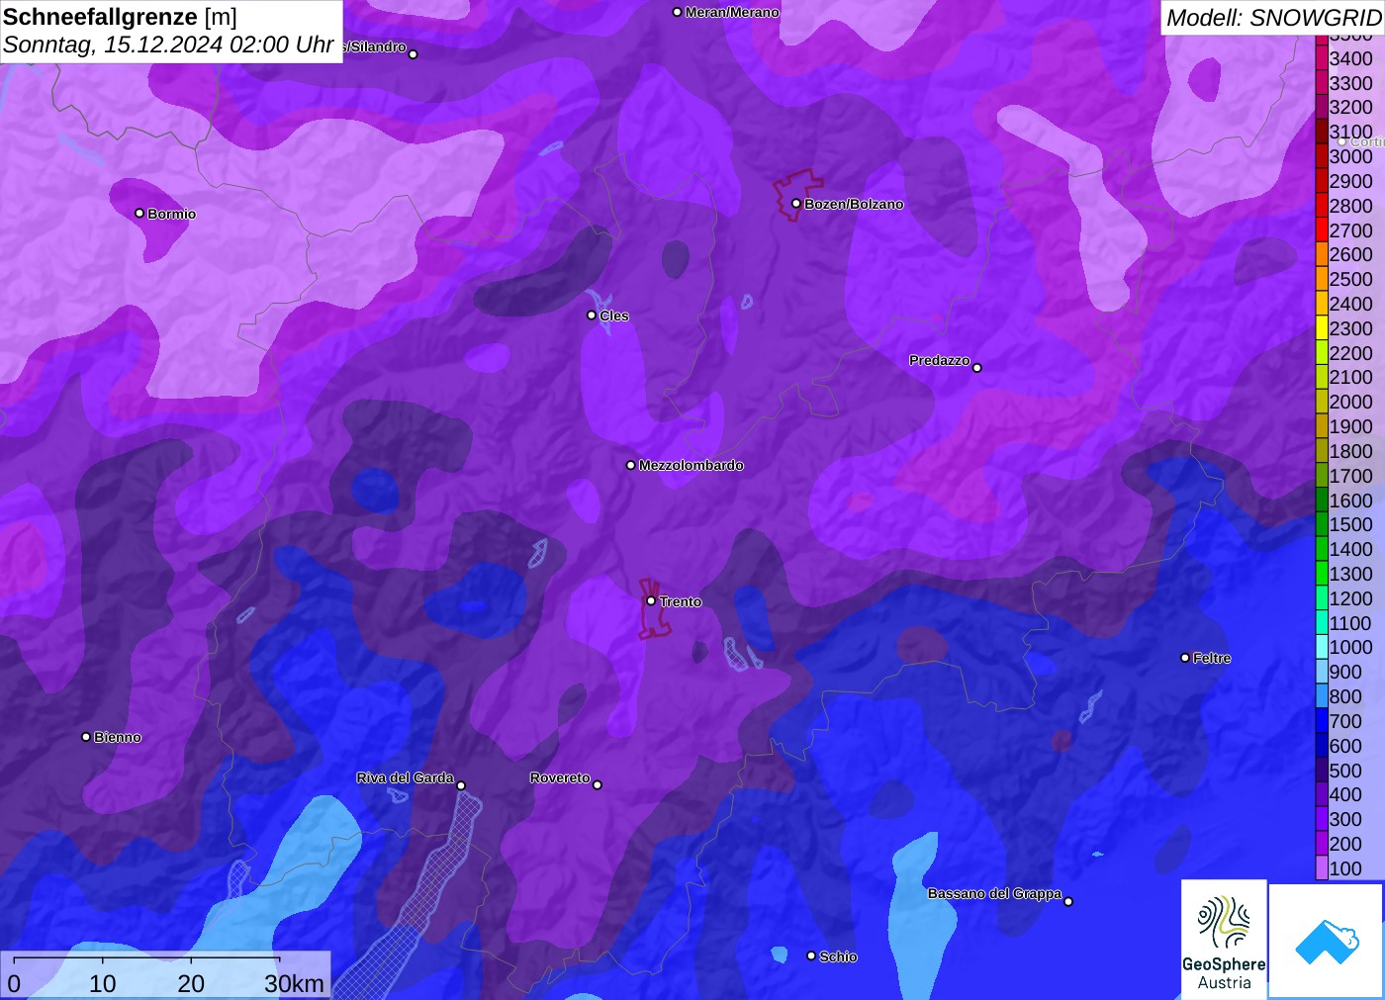The width and height of the screenshot is (1385, 1000).
Task: Click the Silandro marker dot
Action: [414, 54]
